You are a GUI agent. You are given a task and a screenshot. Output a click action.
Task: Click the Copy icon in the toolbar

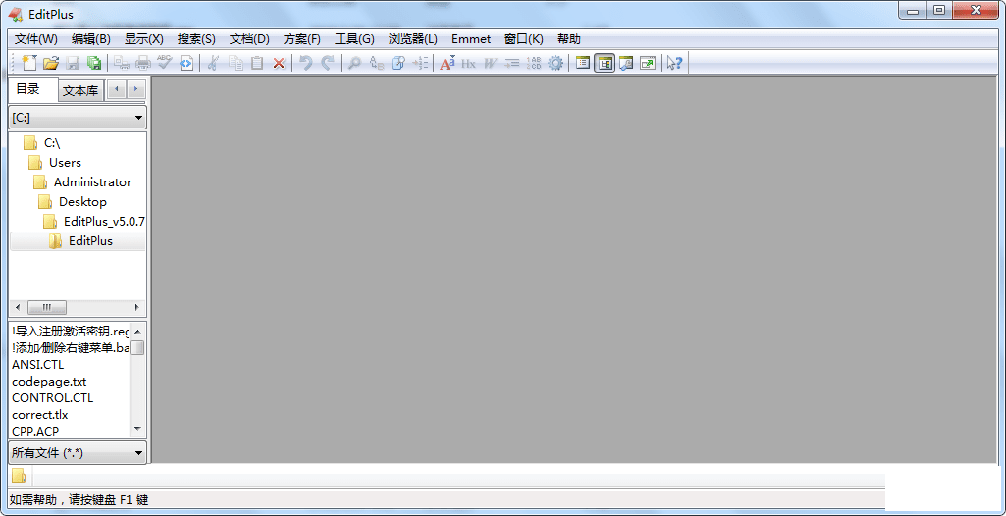[x=237, y=63]
